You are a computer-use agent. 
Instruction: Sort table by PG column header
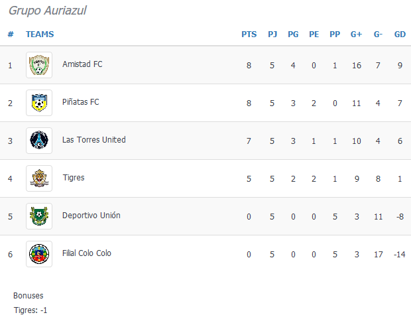pyautogui.click(x=293, y=34)
